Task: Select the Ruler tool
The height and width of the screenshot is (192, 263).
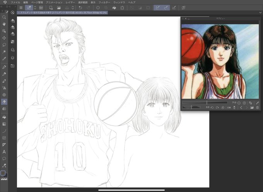Action: (4, 145)
